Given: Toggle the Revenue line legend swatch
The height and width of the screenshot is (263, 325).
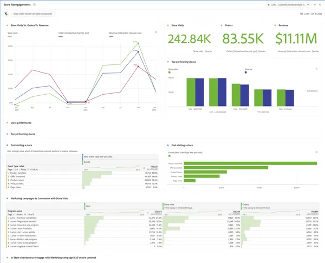Looking at the screenshot, I should pyautogui.click(x=111, y=36).
